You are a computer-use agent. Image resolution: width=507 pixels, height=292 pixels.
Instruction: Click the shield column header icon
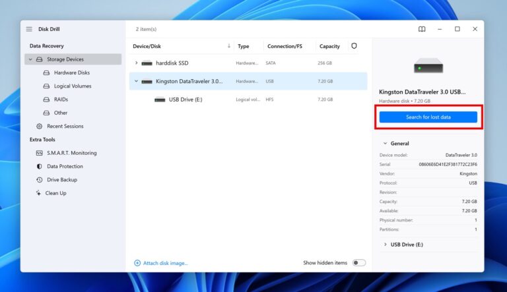pyautogui.click(x=354, y=46)
